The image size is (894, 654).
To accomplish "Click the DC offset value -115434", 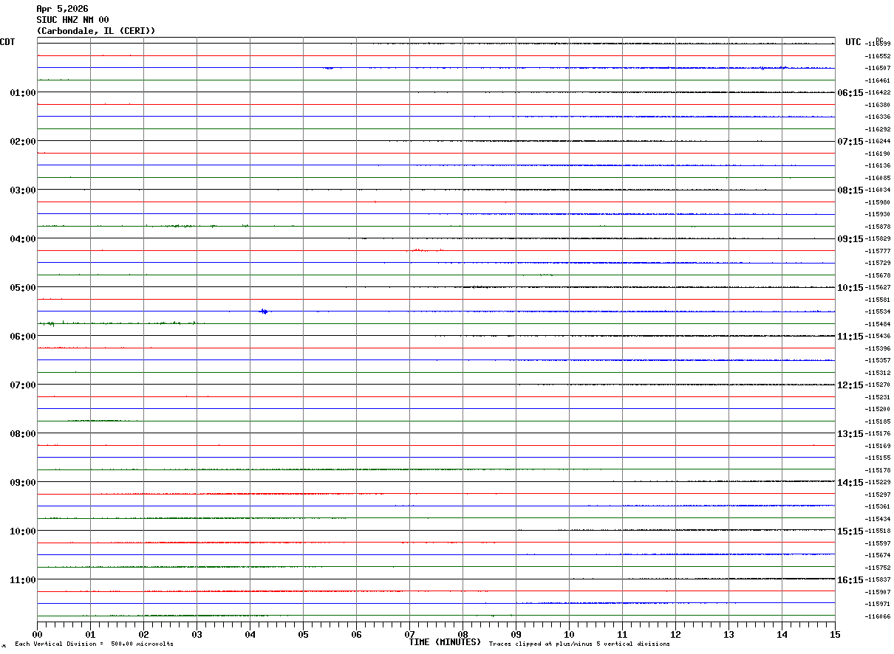I will (878, 519).
